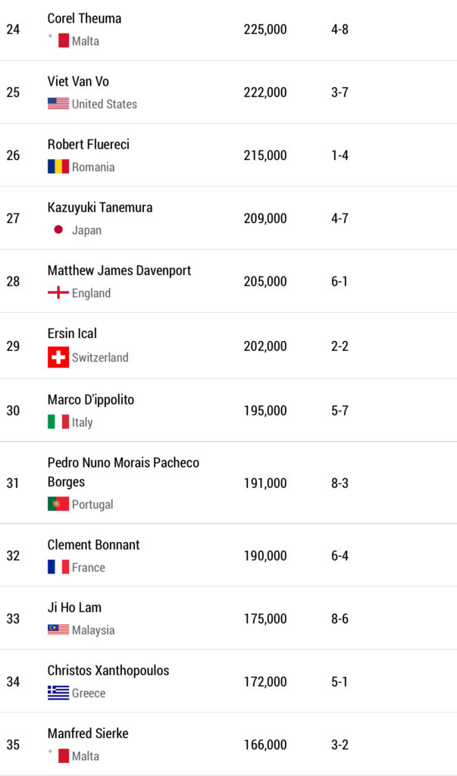Click the 8-6 table-seat value
The height and width of the screenshot is (776, 457).
(x=340, y=619)
